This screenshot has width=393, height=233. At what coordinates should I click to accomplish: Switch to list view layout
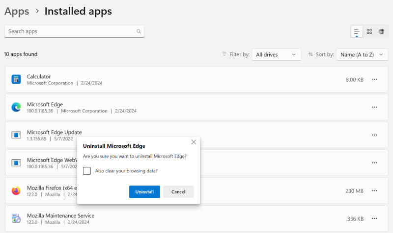[357, 31]
